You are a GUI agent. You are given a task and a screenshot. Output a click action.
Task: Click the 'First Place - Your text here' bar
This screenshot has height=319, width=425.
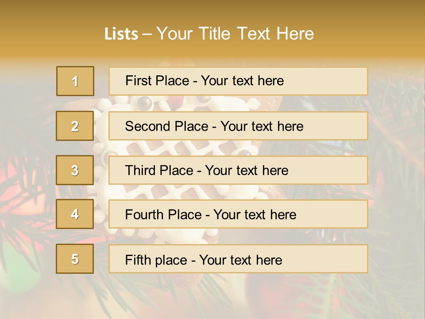(x=238, y=81)
